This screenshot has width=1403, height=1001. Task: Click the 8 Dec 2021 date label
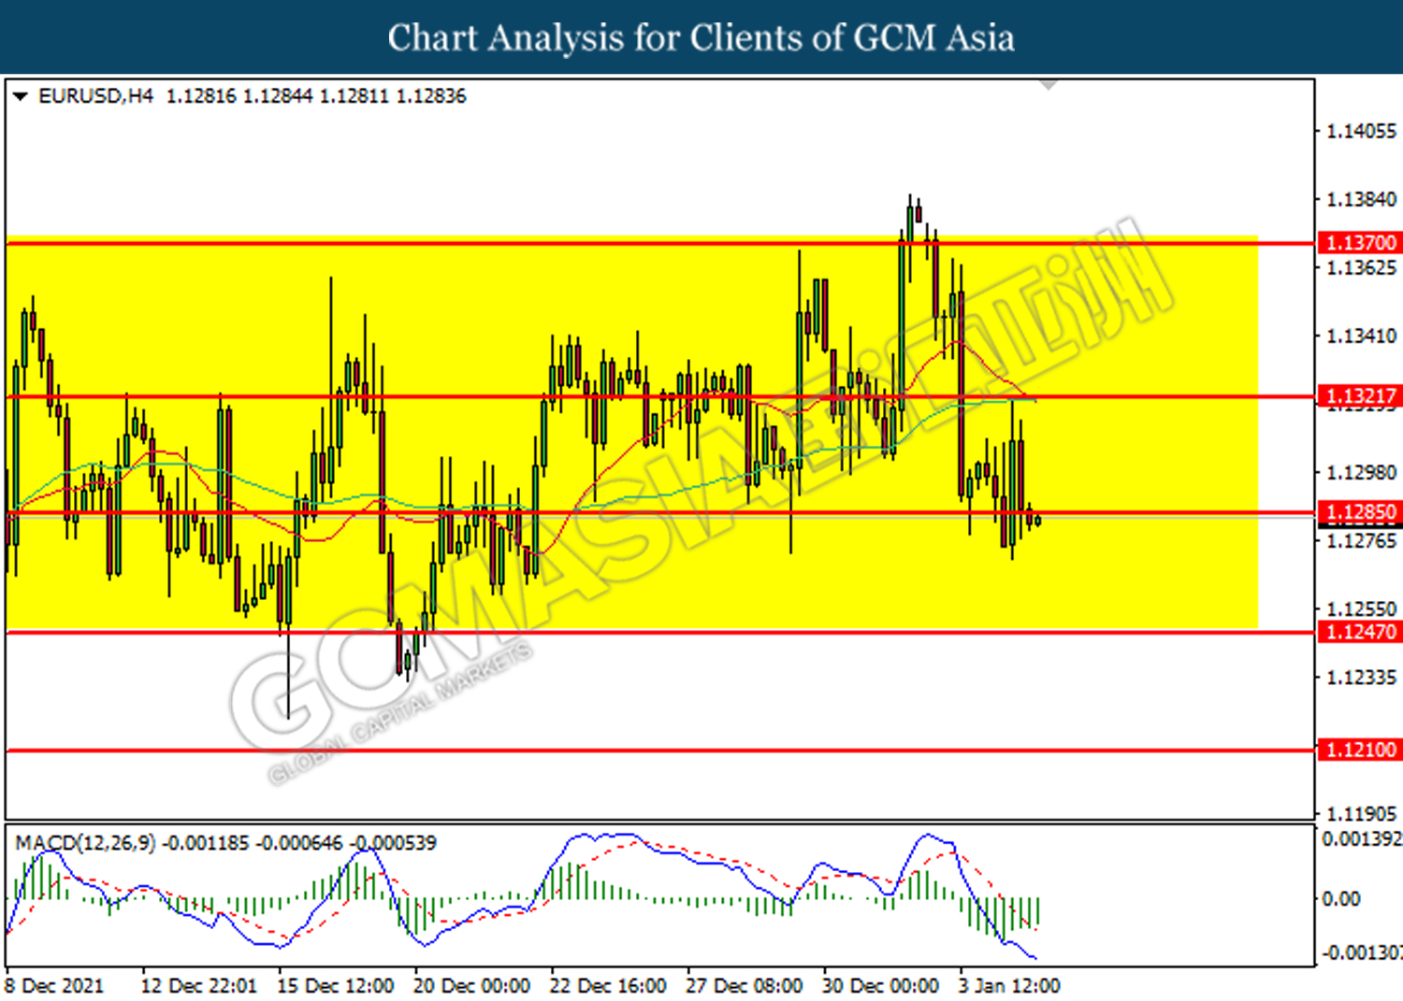click(54, 986)
